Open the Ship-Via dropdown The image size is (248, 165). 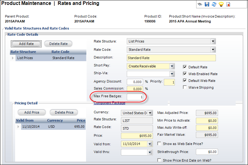172,74
